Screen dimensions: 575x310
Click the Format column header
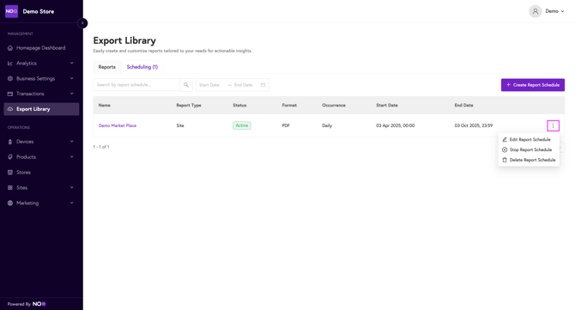(289, 106)
